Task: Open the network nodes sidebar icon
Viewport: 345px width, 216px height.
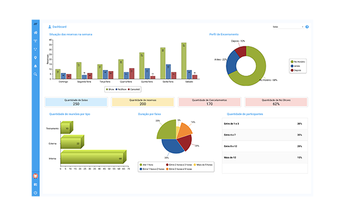Action: [x=36, y=49]
